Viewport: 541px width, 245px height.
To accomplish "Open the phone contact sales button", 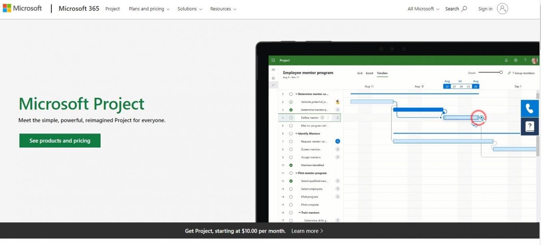I will pos(529,108).
